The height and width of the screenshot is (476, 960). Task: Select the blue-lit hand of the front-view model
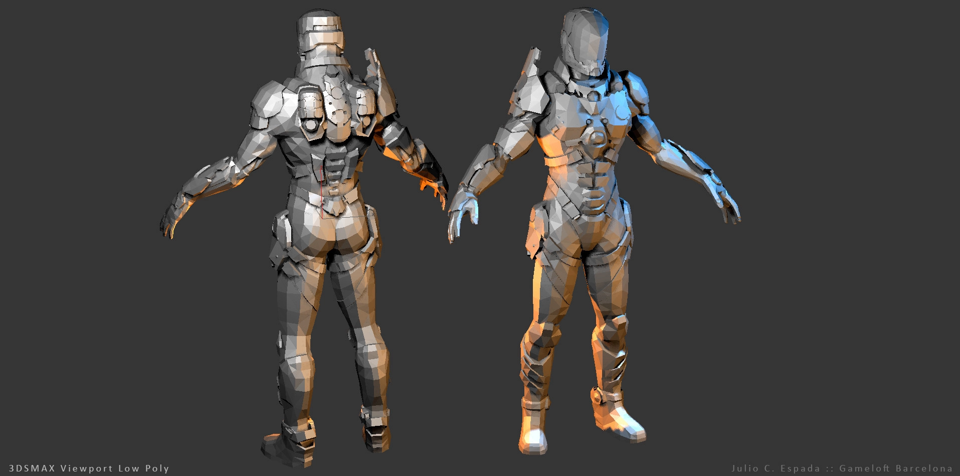[461, 216]
